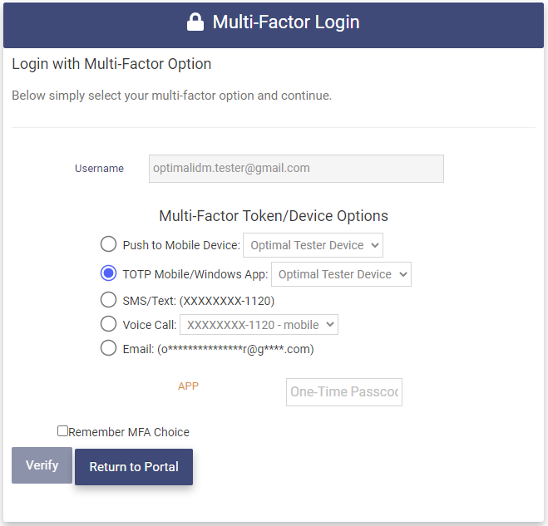Click the greyed-out Username email field
This screenshot has width=548, height=526.
296,168
